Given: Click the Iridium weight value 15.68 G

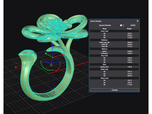Looking at the screenshot, I should tap(130, 51).
